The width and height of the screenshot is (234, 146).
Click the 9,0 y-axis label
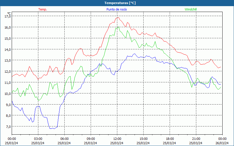coord(8,105)
